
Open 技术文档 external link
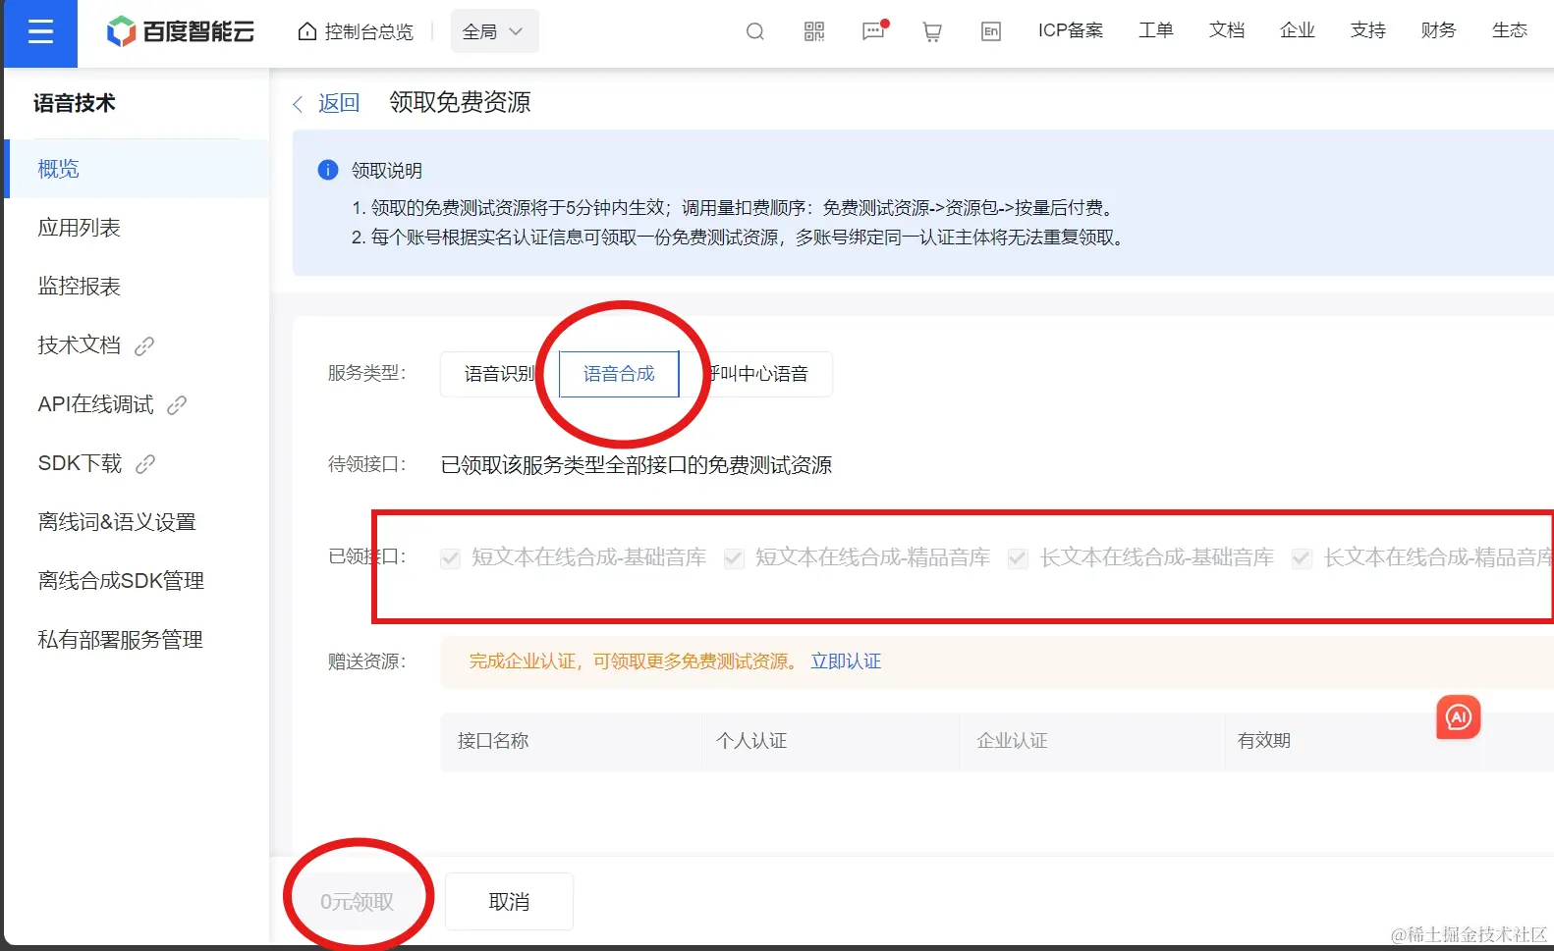pyautogui.click(x=79, y=345)
